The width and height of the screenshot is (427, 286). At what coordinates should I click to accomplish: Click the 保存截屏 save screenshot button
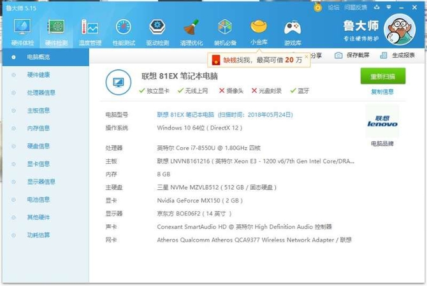point(352,55)
